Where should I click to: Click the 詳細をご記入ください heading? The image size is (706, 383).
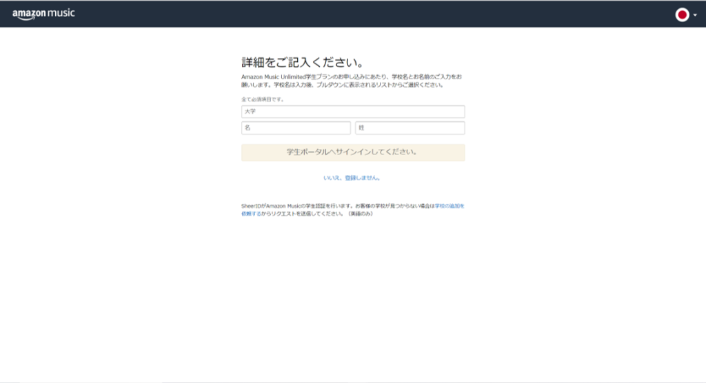click(x=303, y=62)
